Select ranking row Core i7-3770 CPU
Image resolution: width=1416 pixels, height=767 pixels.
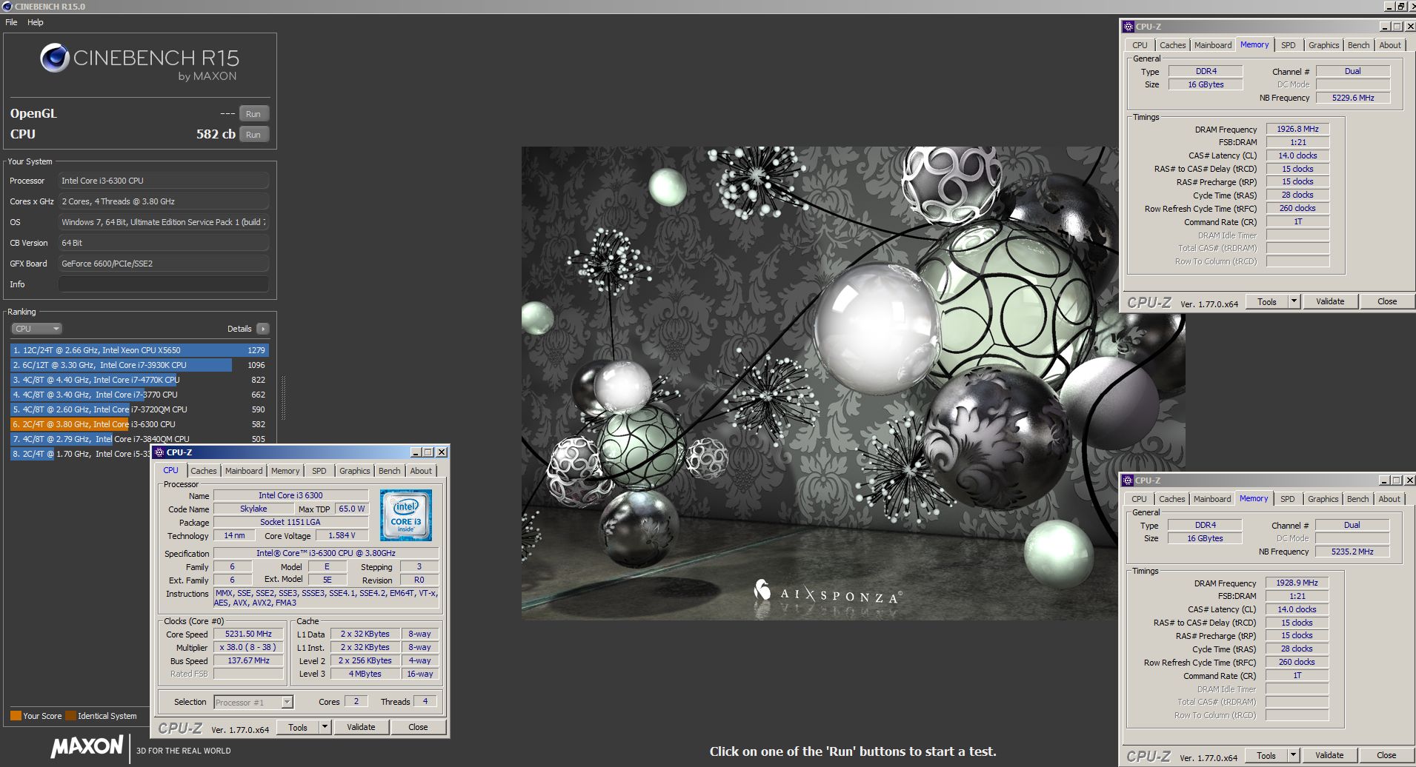tap(139, 395)
